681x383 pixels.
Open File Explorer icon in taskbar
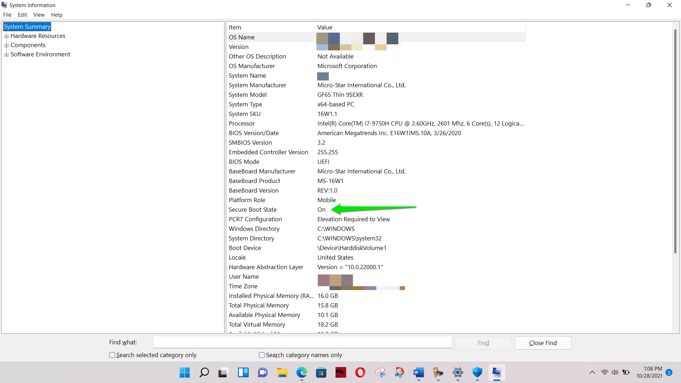point(282,372)
